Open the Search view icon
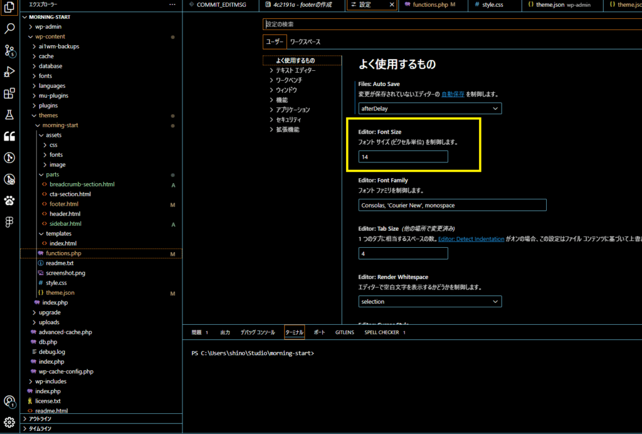The width and height of the screenshot is (642, 434). [9, 29]
